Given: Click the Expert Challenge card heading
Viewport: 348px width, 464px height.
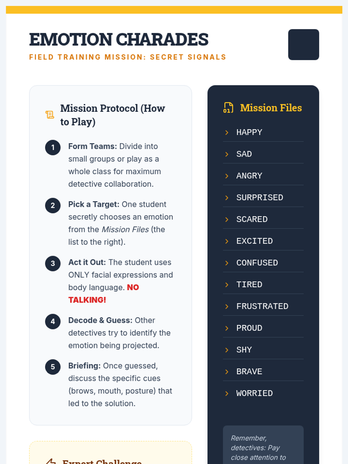Looking at the screenshot, I should 102,461.
